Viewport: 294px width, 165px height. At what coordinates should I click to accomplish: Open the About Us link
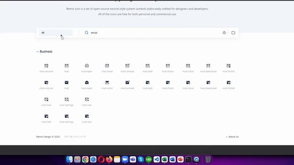232,137
